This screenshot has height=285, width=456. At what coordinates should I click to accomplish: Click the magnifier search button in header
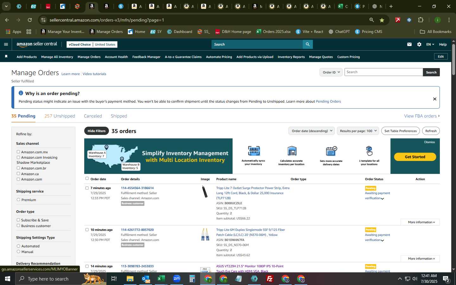pos(307,44)
